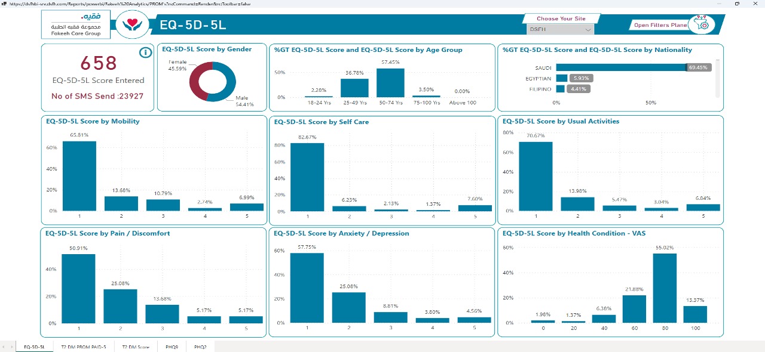Click the info icon on the score card
Viewport: 765px width, 352px height.
coord(145,53)
